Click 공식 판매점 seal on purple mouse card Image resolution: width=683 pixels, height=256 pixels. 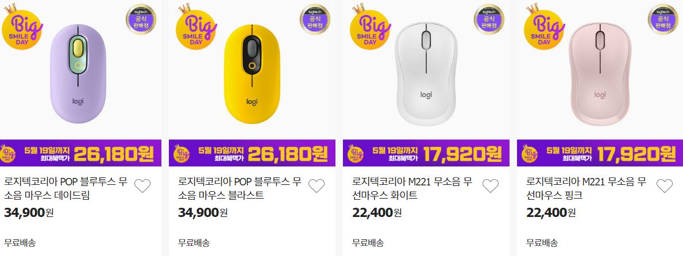(141, 19)
